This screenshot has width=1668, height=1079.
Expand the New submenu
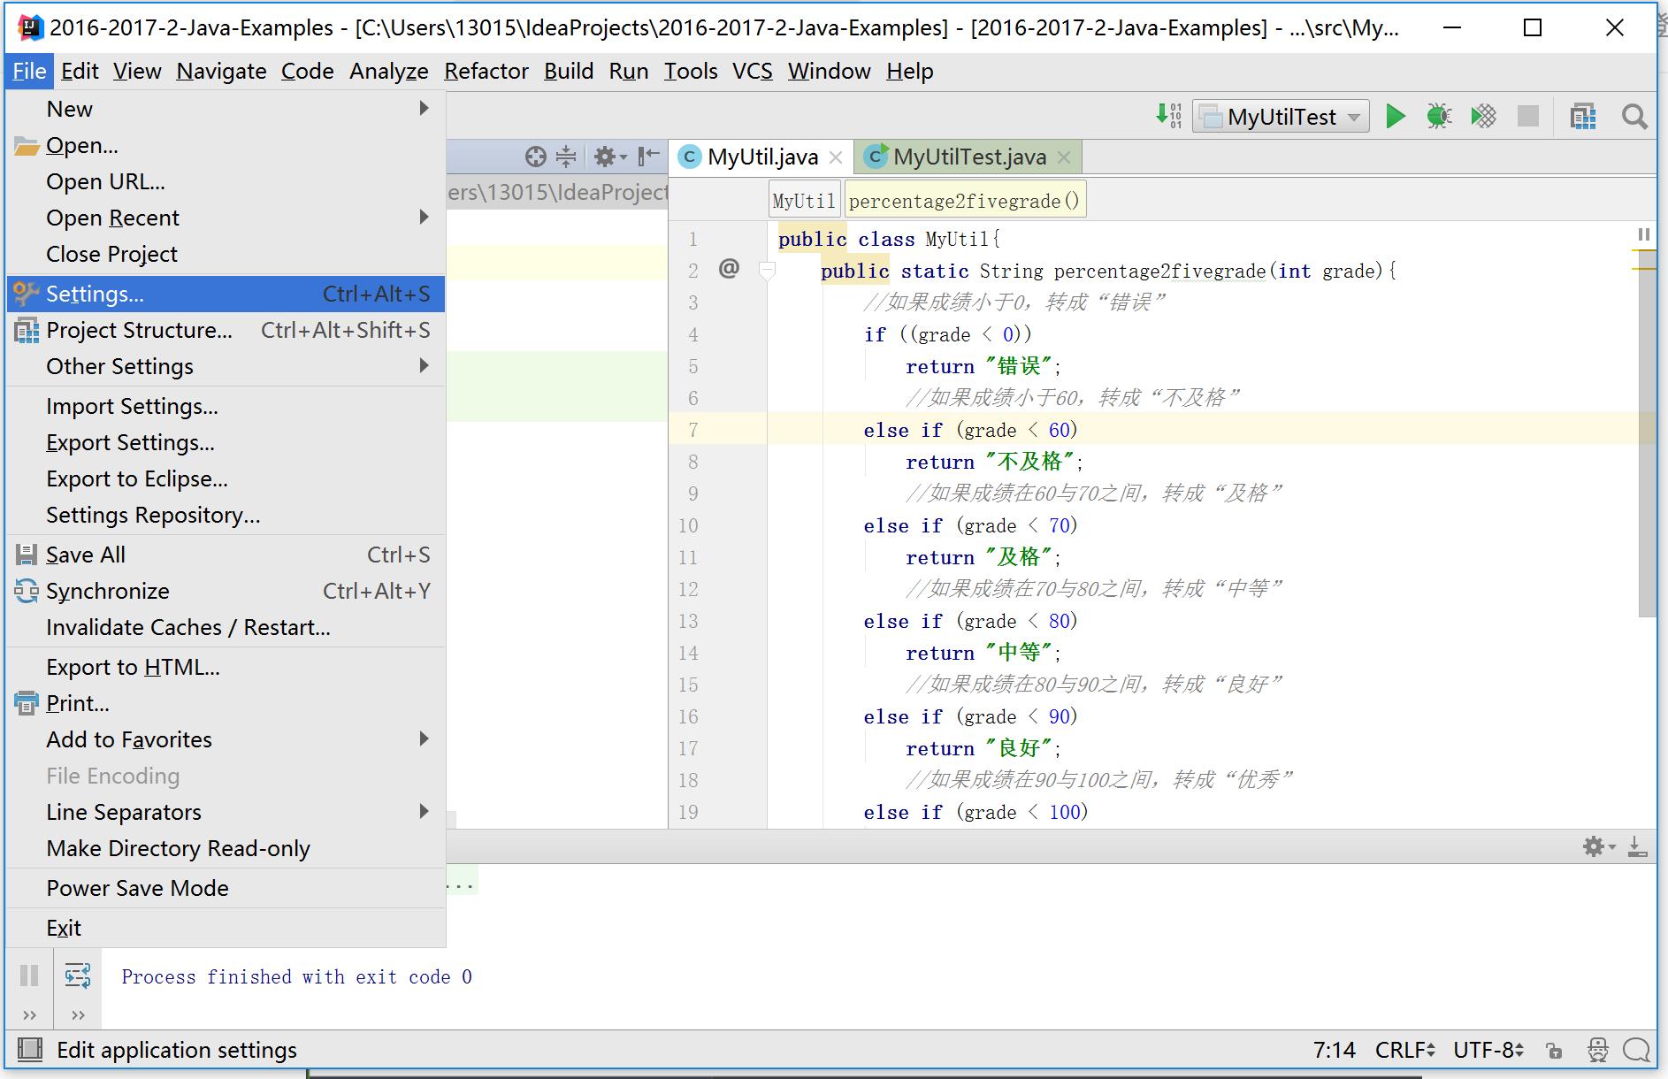[226, 109]
